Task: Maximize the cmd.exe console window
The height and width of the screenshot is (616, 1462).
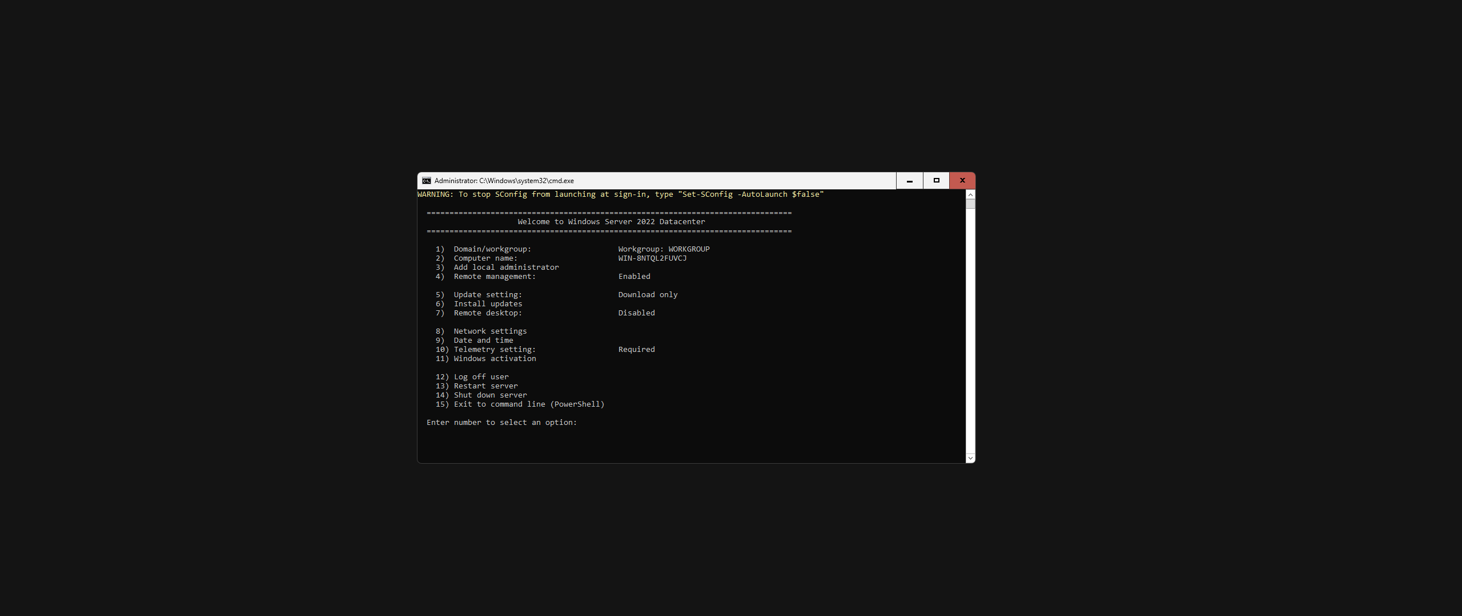Action: [936, 181]
